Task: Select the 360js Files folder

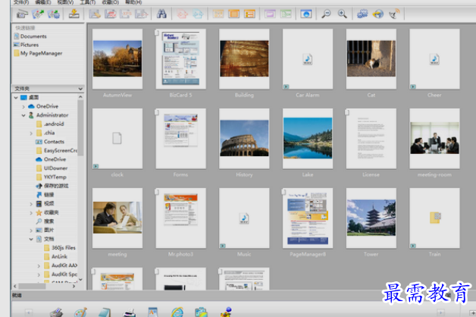Action: [64, 248]
